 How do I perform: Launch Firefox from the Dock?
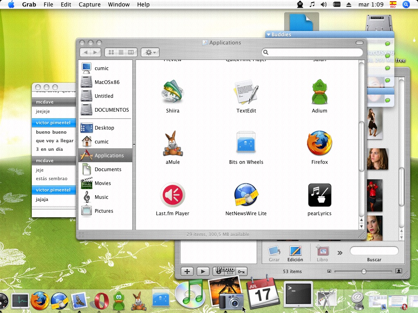pos(40,301)
